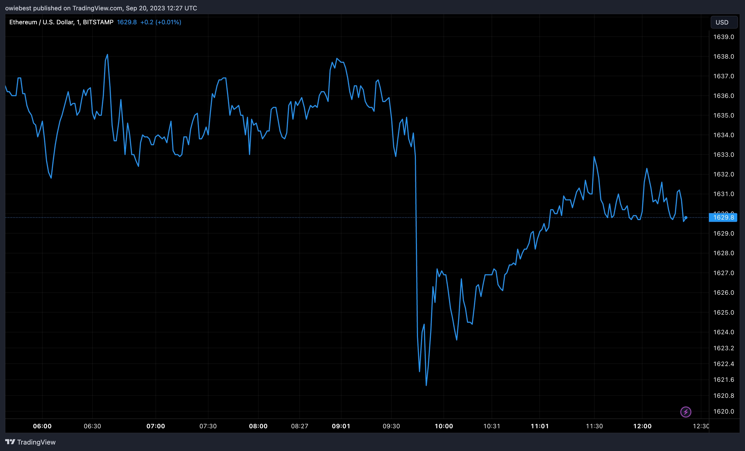
Task: Click the 06:00 time axis label
Action: pyautogui.click(x=42, y=426)
